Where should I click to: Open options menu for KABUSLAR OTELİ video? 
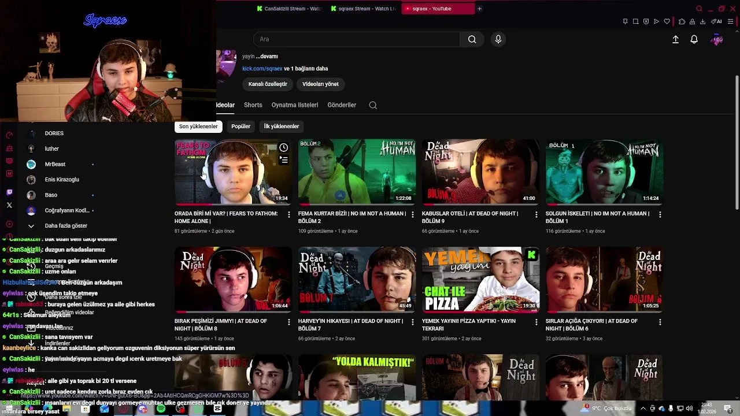click(536, 214)
